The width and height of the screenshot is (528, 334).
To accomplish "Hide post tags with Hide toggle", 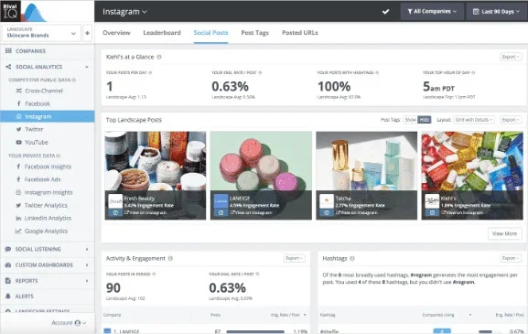I will click(x=425, y=120).
